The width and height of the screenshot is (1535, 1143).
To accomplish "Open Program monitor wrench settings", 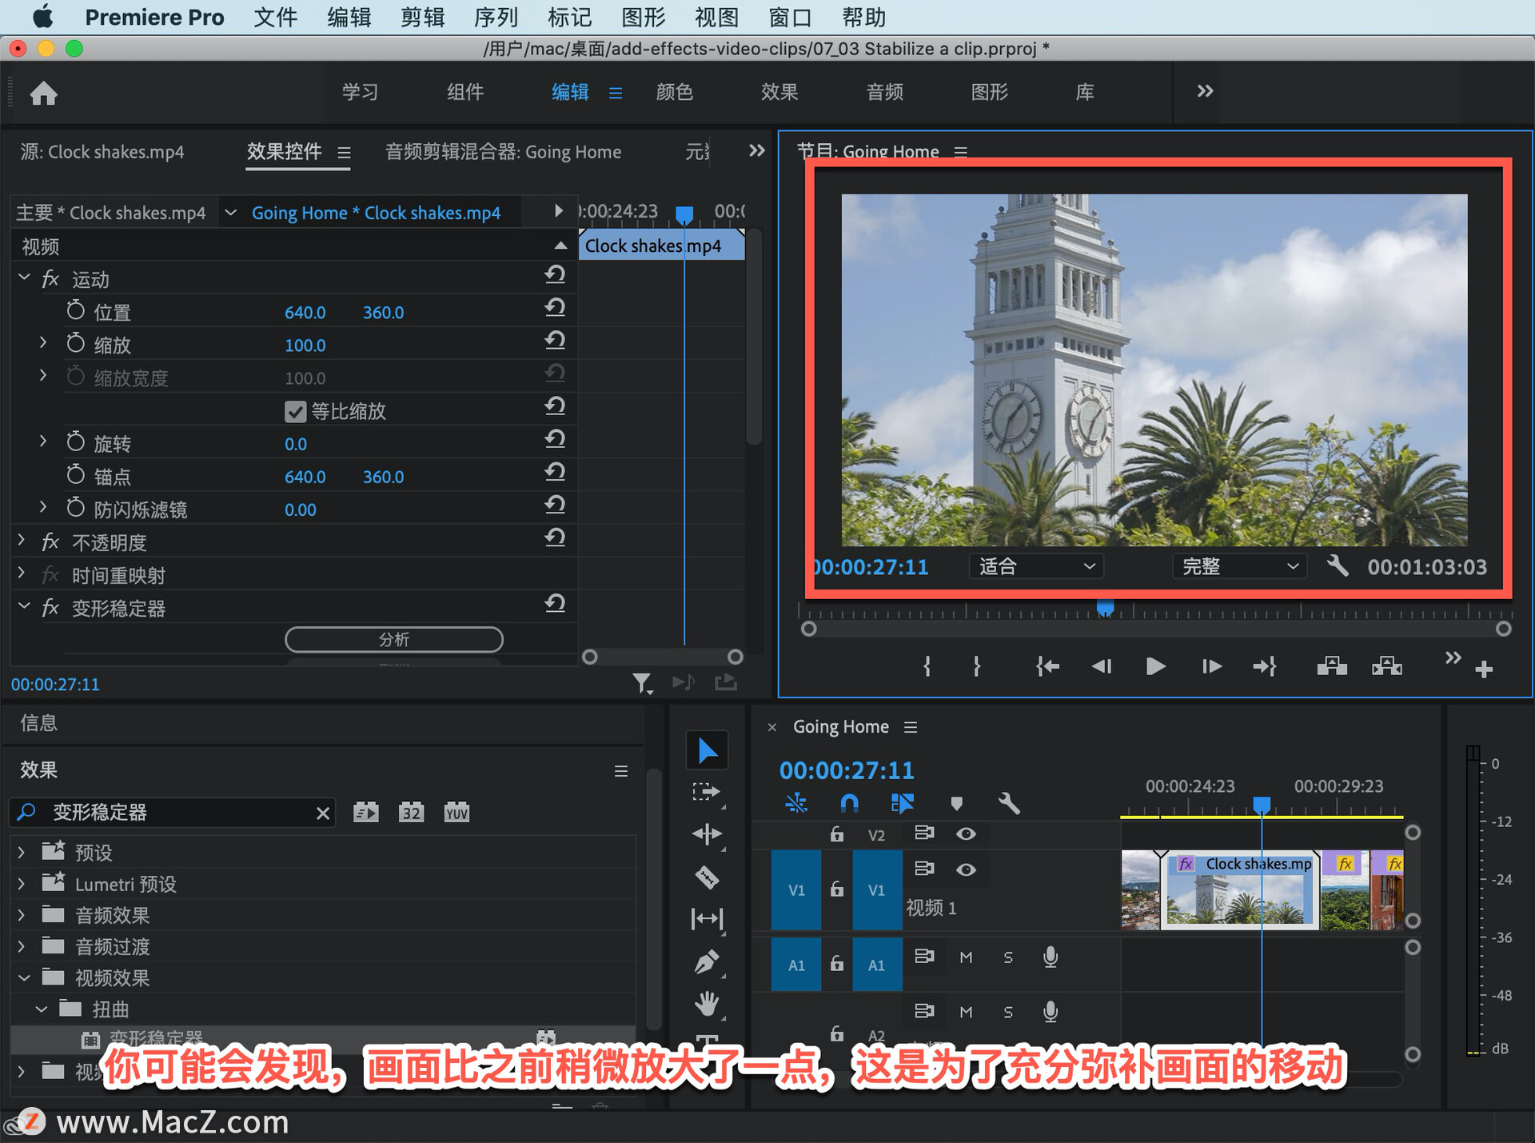I will [x=1337, y=566].
